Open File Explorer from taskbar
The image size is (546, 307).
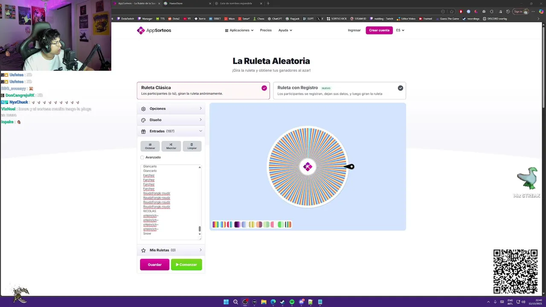tap(264, 302)
